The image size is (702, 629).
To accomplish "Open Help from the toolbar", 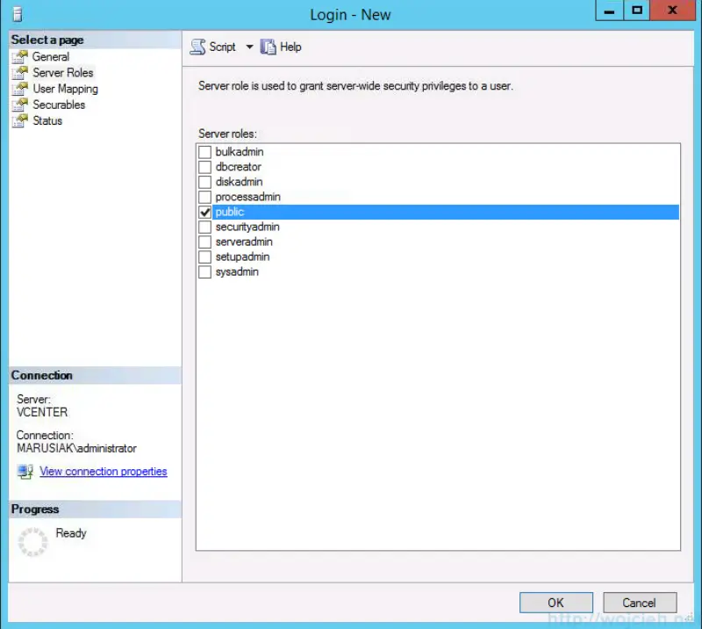I will (x=280, y=47).
